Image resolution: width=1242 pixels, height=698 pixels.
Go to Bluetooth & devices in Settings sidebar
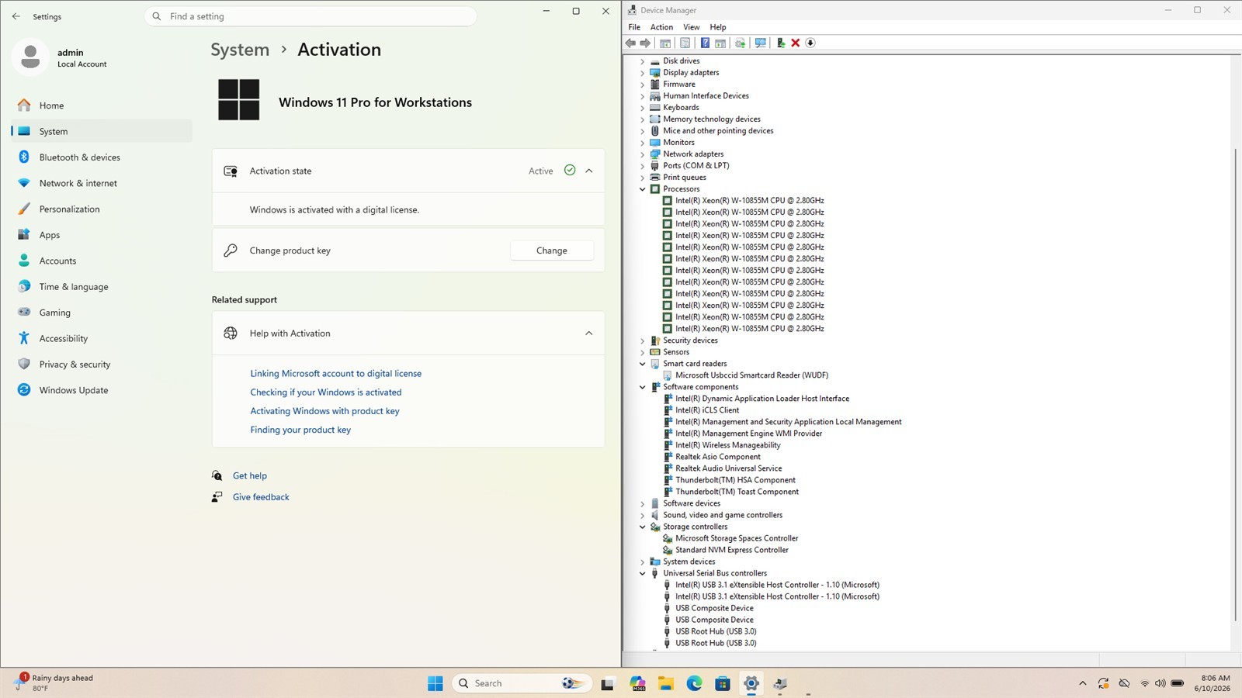[x=102, y=157]
